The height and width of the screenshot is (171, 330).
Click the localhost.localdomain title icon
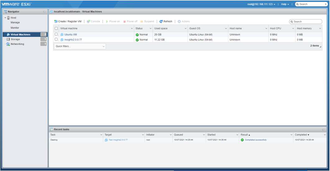pyautogui.click(x=51, y=12)
